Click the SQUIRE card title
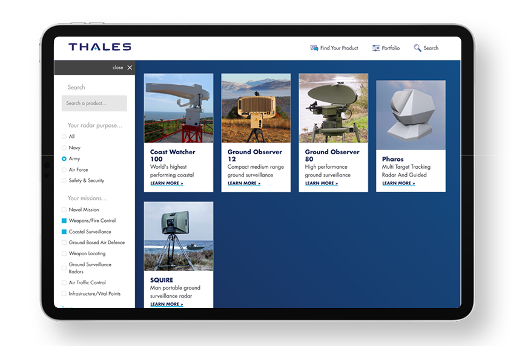516x346 pixels. pos(162,280)
